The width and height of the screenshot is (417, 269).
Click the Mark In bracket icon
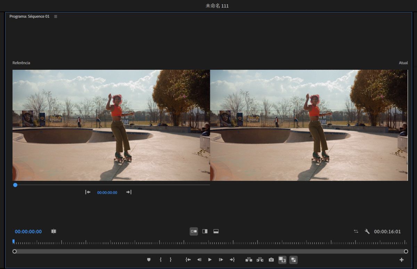tap(161, 260)
